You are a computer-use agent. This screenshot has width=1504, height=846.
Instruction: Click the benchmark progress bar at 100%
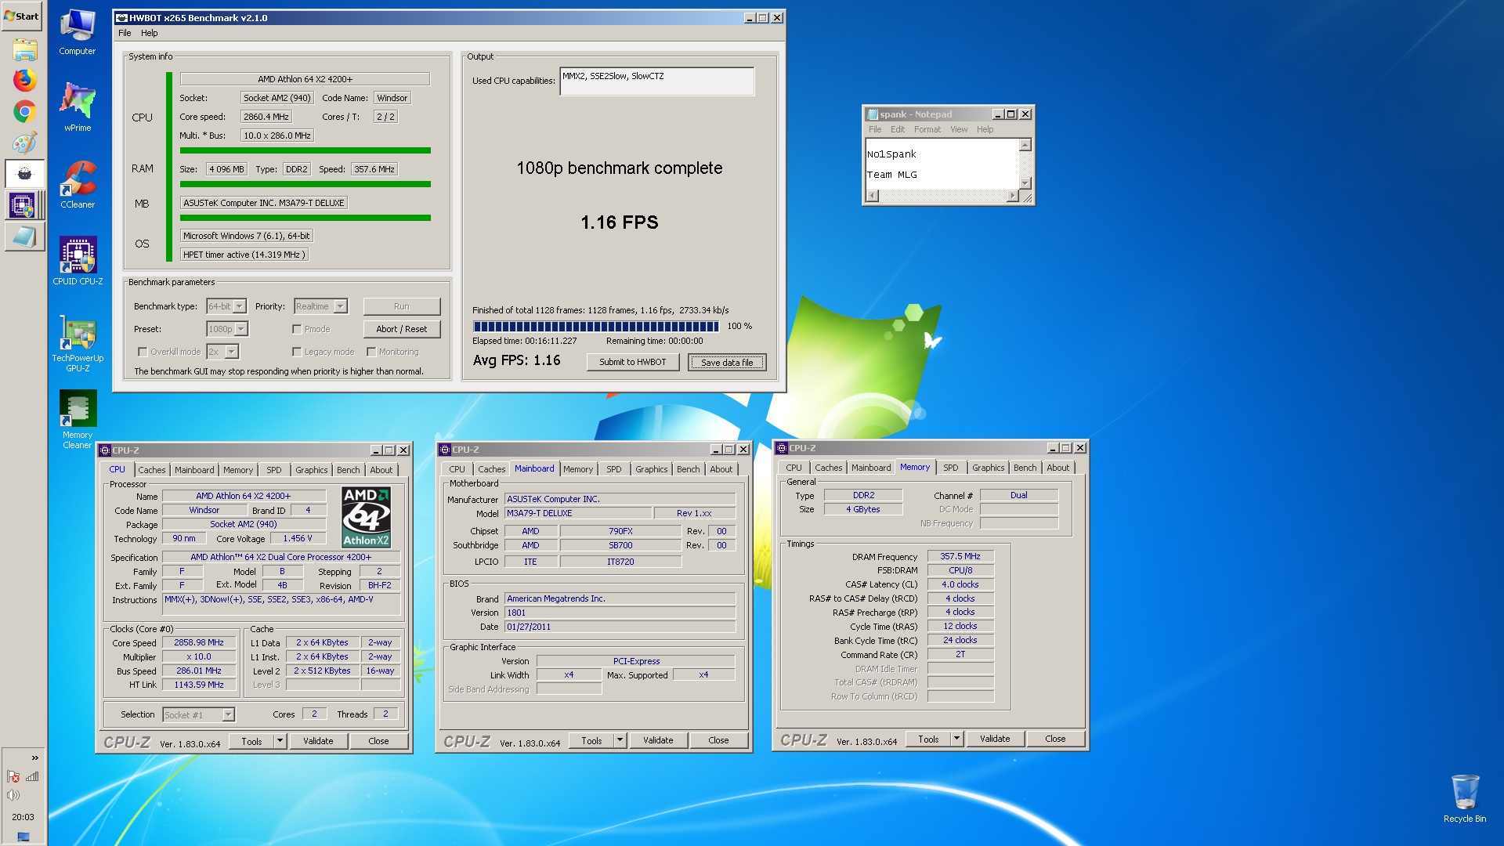pyautogui.click(x=596, y=326)
